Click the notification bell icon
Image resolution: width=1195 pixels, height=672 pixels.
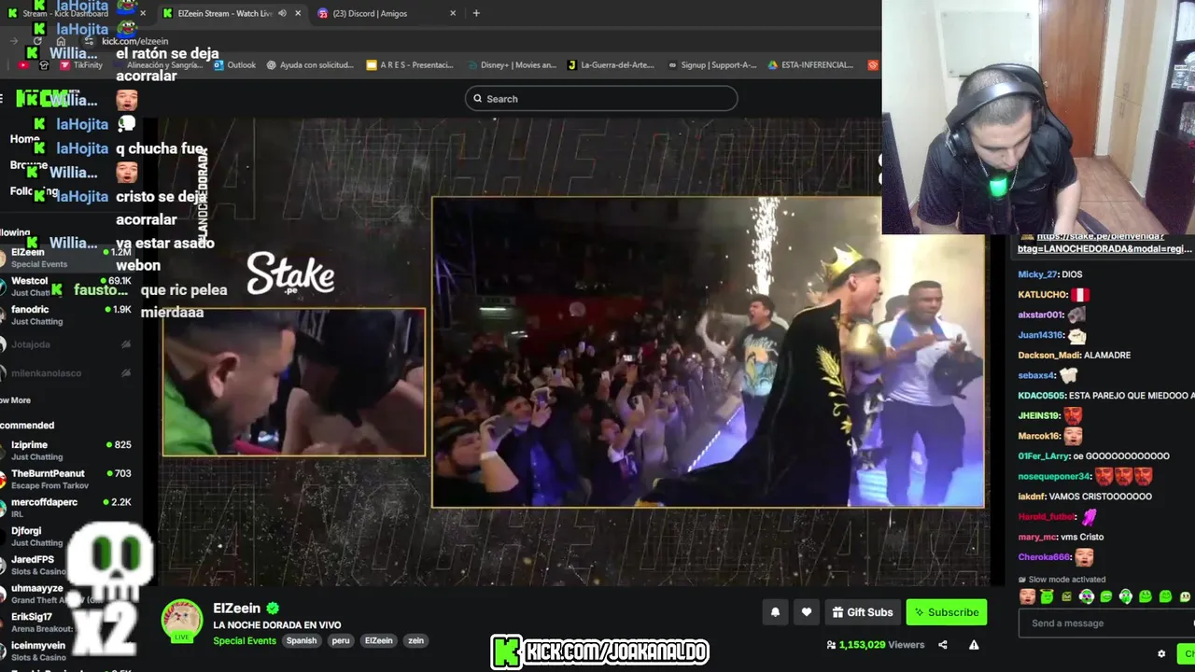point(775,612)
